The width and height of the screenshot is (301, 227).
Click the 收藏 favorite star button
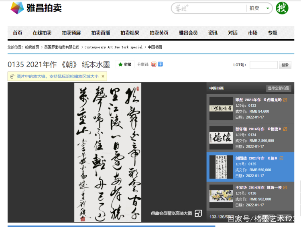[125, 65]
